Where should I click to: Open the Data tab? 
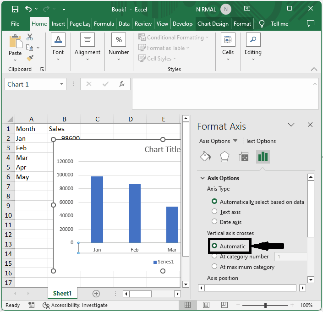pos(124,24)
